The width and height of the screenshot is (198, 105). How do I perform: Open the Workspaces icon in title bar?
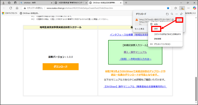9,3
